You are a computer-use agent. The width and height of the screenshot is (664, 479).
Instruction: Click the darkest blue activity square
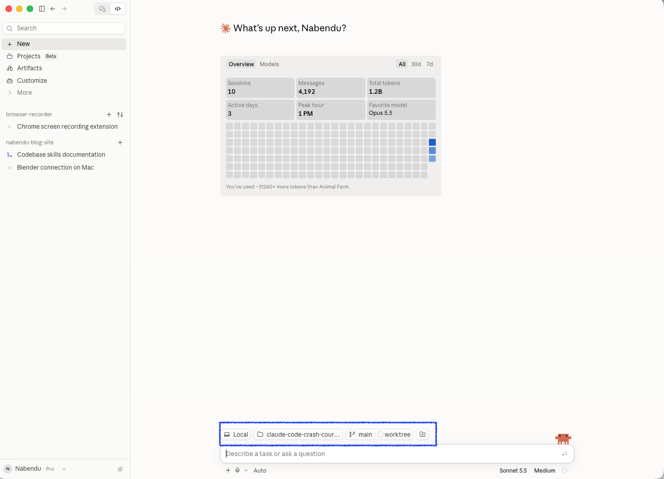point(432,143)
